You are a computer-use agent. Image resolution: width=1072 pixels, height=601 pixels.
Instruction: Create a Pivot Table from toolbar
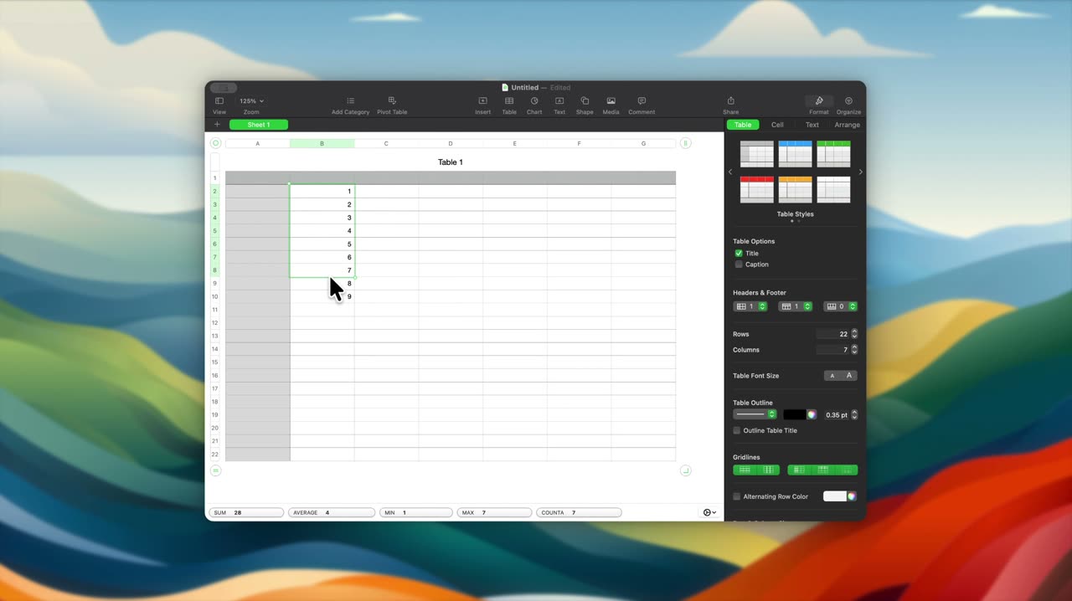click(392, 101)
